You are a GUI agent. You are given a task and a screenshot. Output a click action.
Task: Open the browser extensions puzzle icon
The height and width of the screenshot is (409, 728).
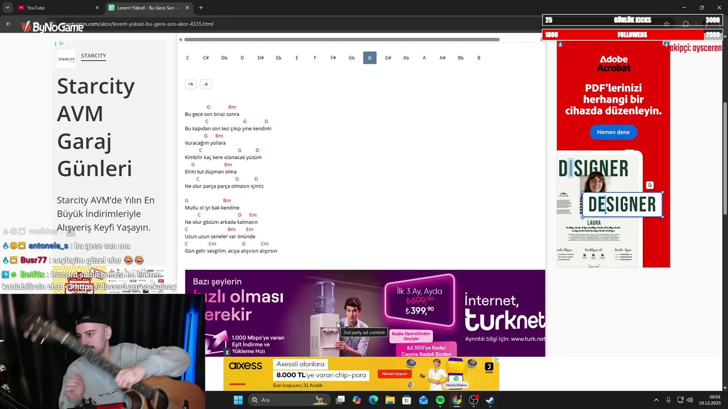point(685,24)
